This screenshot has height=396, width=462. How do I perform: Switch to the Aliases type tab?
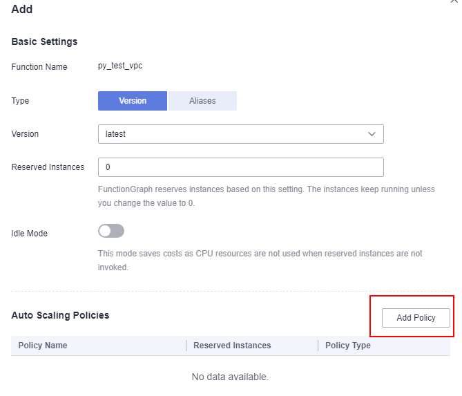click(202, 101)
